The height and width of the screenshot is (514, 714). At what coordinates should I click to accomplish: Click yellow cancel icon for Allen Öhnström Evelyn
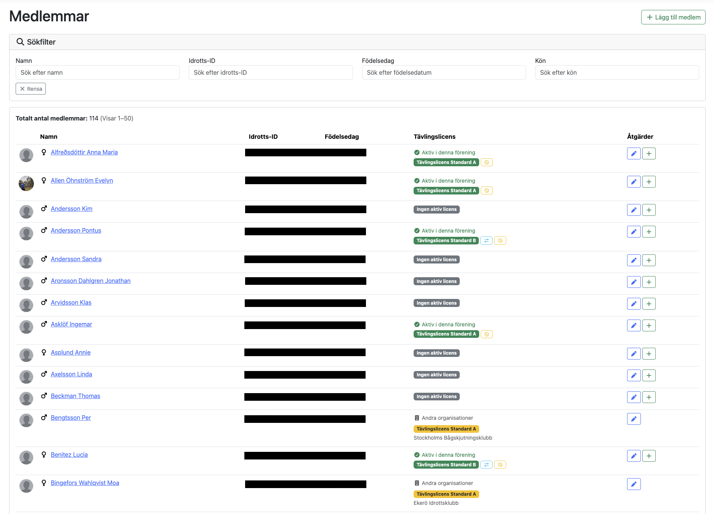coord(486,191)
